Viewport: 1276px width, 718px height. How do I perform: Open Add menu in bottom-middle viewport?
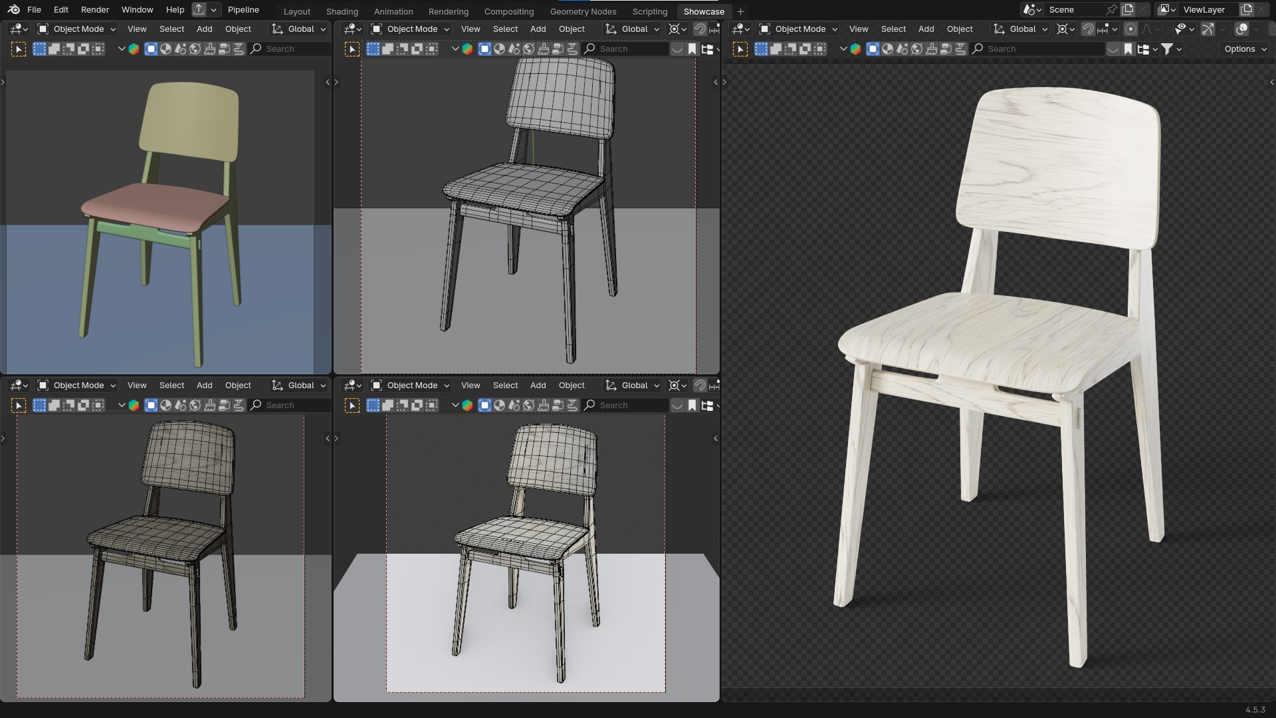click(x=538, y=386)
